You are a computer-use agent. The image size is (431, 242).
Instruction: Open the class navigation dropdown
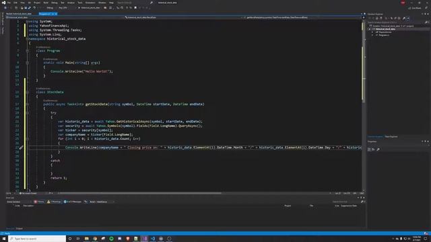[184, 17]
